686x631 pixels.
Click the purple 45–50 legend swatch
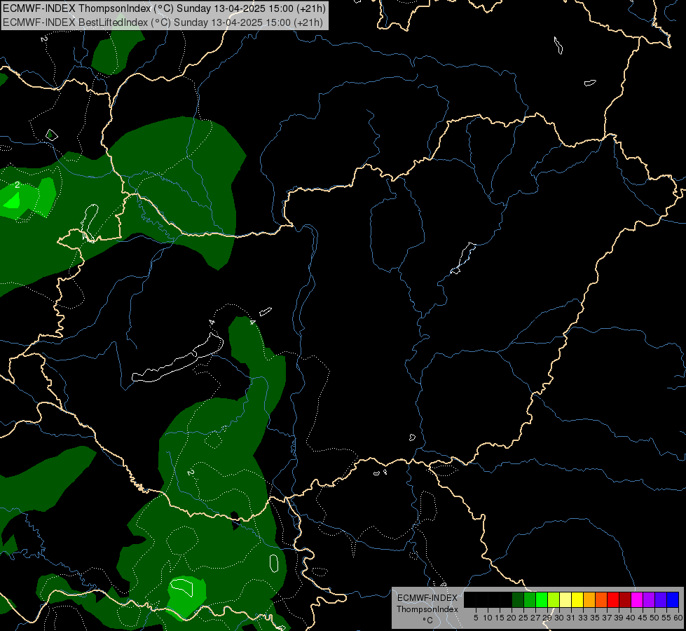pos(649,599)
